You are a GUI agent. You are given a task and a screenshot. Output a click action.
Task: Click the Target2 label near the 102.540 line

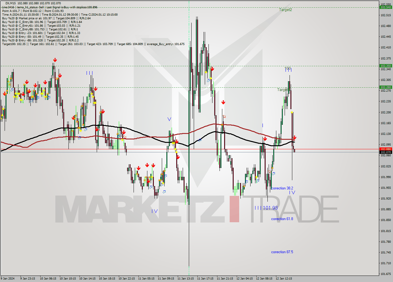pyautogui.click(x=285, y=10)
